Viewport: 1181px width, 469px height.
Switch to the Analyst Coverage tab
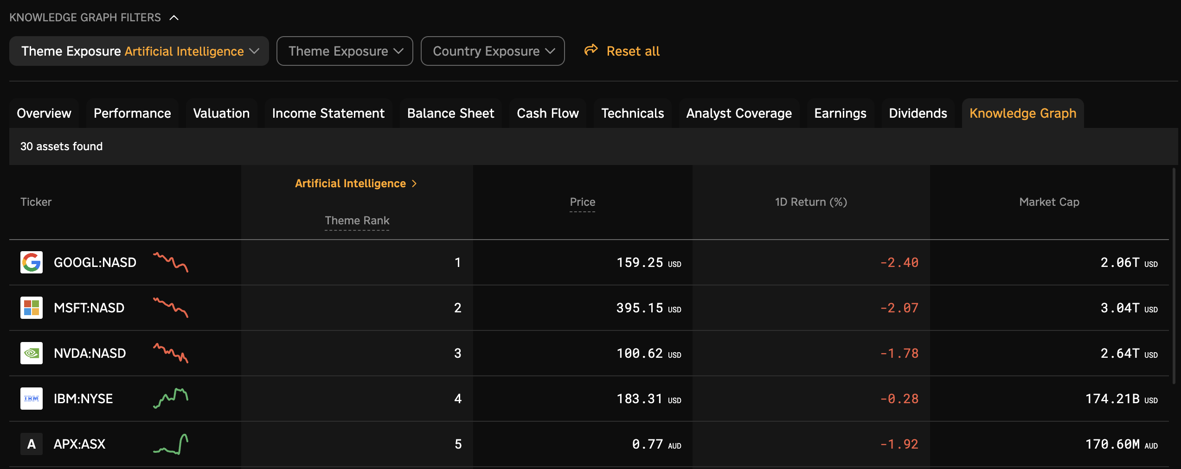click(739, 113)
